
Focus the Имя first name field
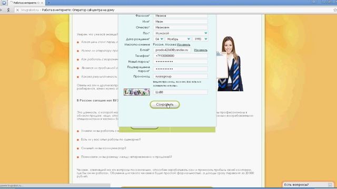180,22
